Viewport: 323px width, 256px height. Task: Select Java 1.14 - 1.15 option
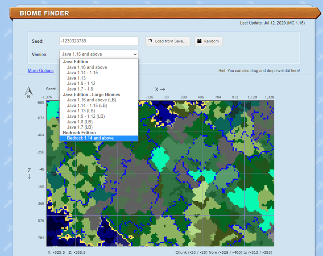click(99, 73)
